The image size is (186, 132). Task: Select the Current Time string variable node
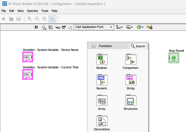coord(28,74)
